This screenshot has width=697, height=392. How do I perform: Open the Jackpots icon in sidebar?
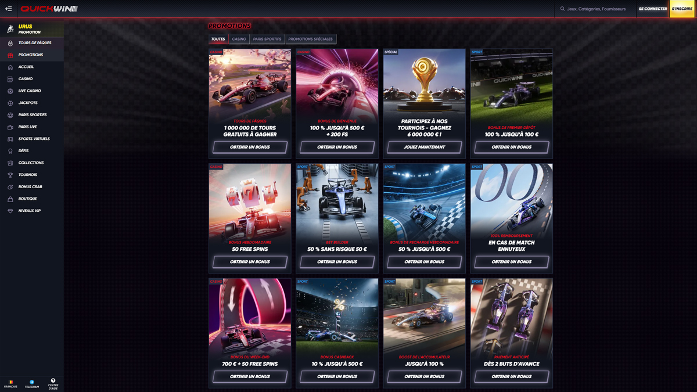pos(10,103)
